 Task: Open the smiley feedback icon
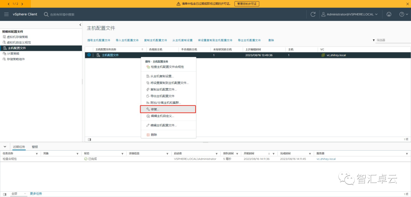(389, 14)
